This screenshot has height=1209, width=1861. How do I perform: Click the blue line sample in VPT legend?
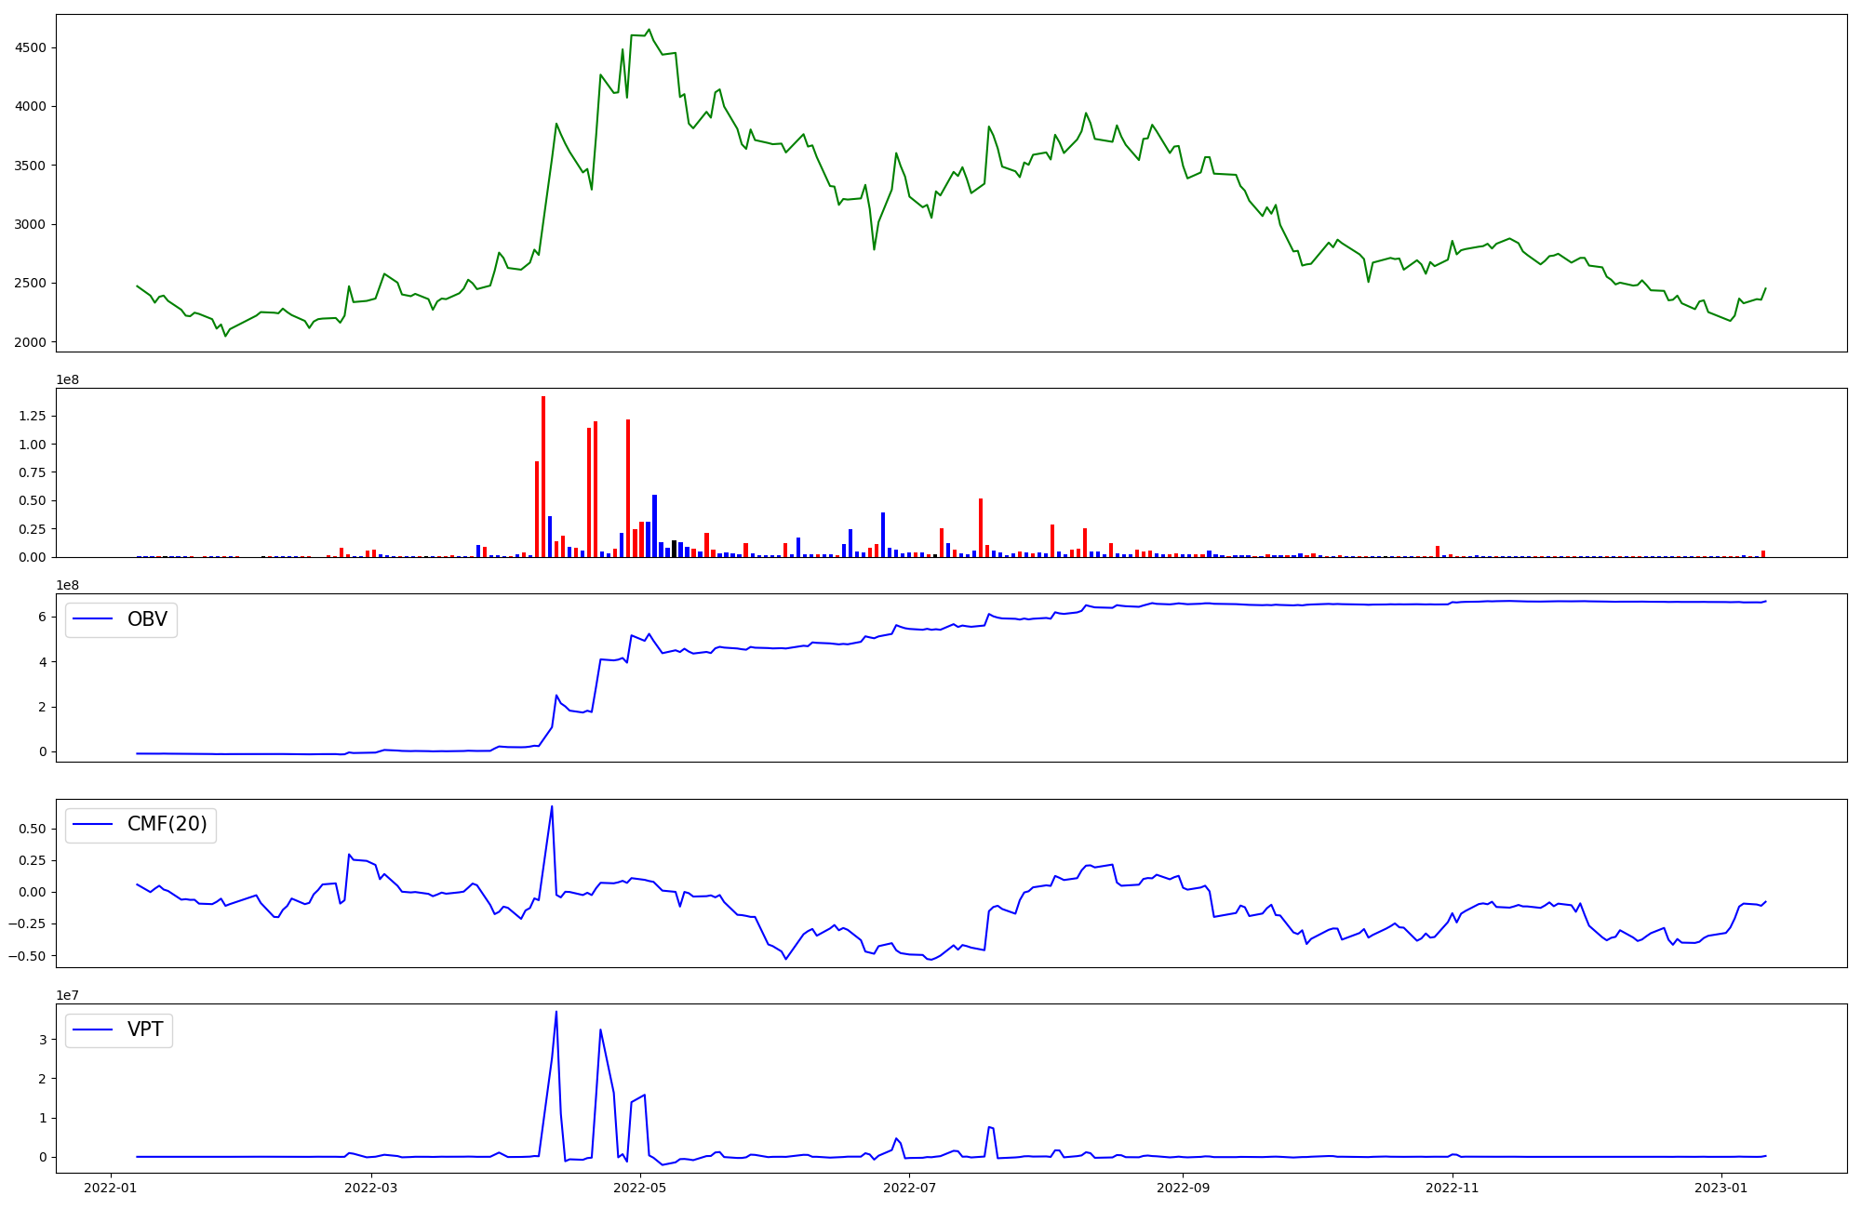(93, 1030)
